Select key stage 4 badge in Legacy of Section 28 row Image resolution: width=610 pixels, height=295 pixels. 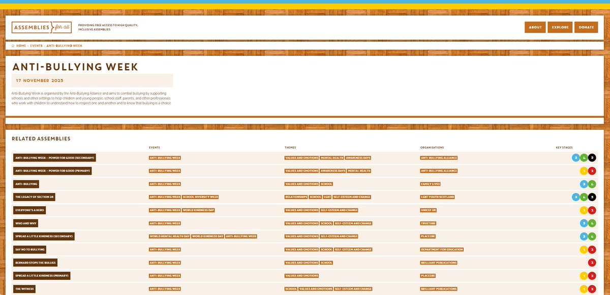tap(584, 196)
